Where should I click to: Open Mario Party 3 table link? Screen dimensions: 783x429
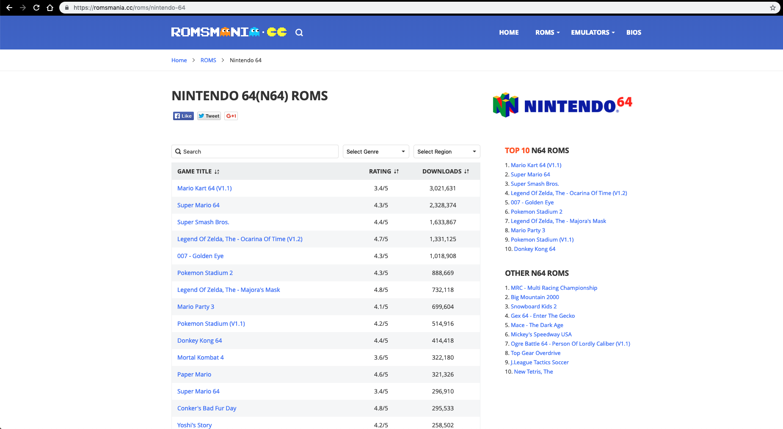coord(196,307)
